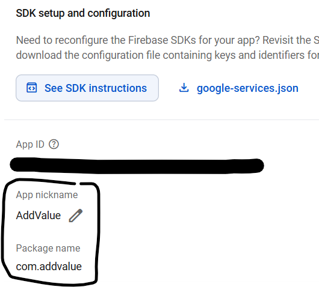Select the AddValue nickname text
The height and width of the screenshot is (287, 319).
click(x=39, y=216)
